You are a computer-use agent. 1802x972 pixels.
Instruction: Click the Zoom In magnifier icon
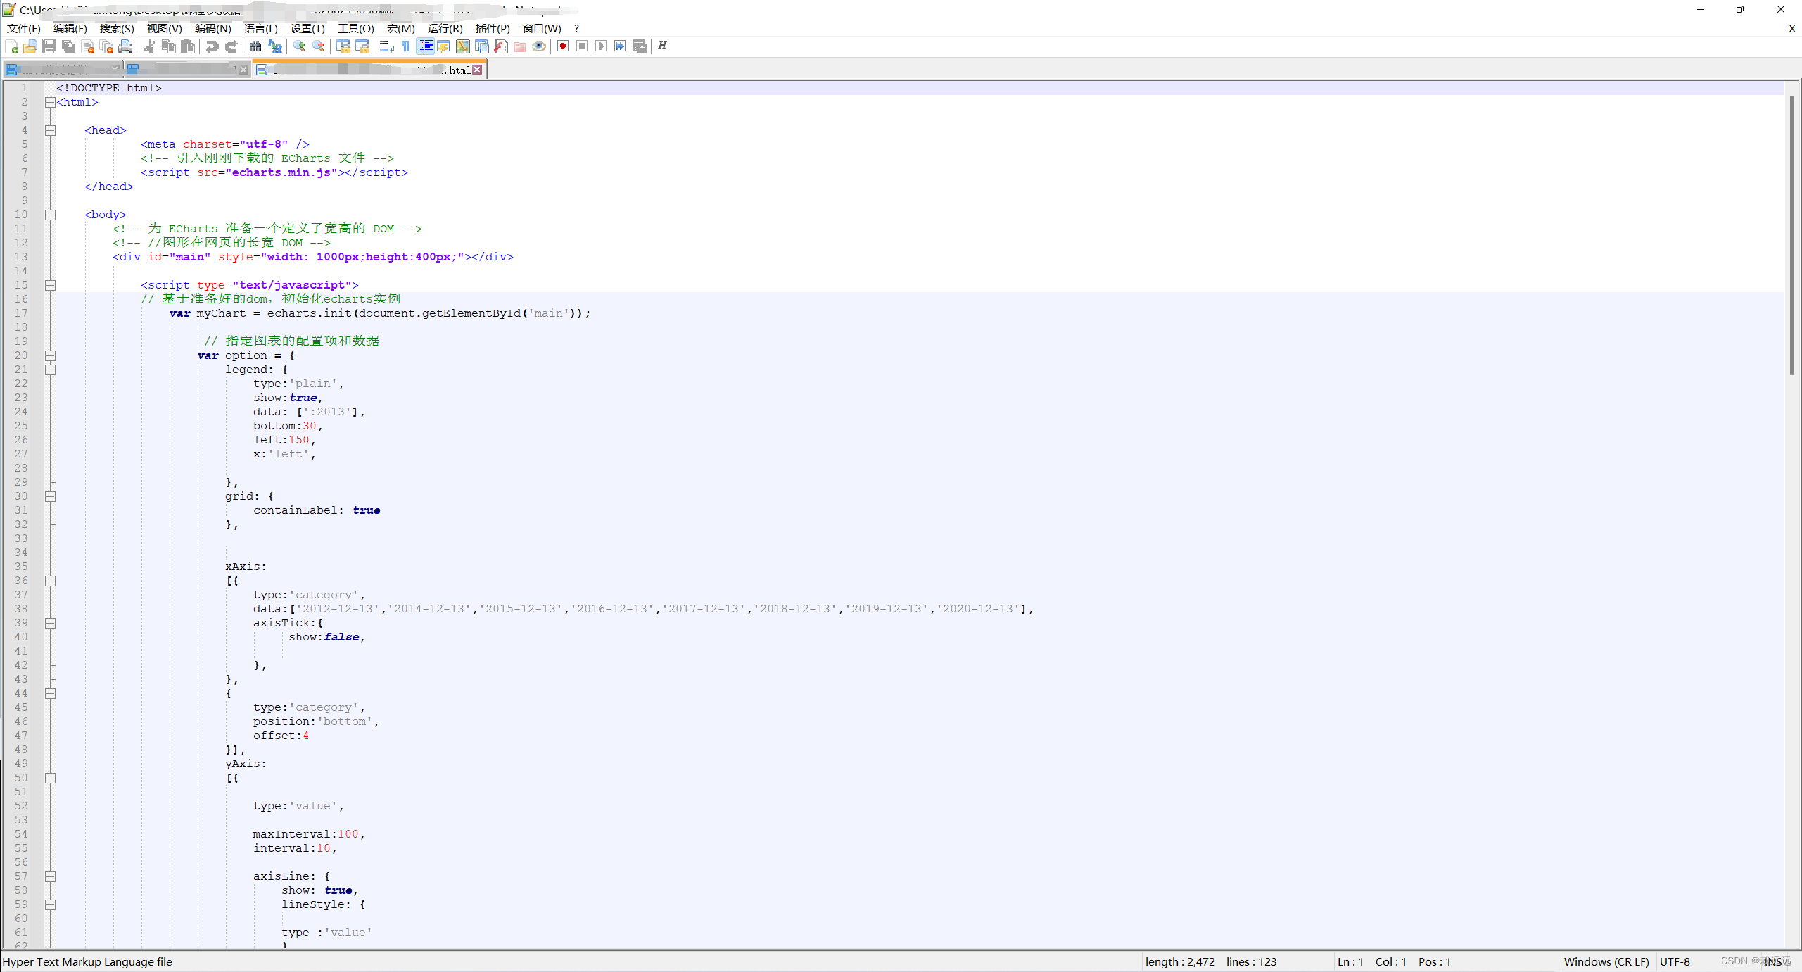point(300,46)
